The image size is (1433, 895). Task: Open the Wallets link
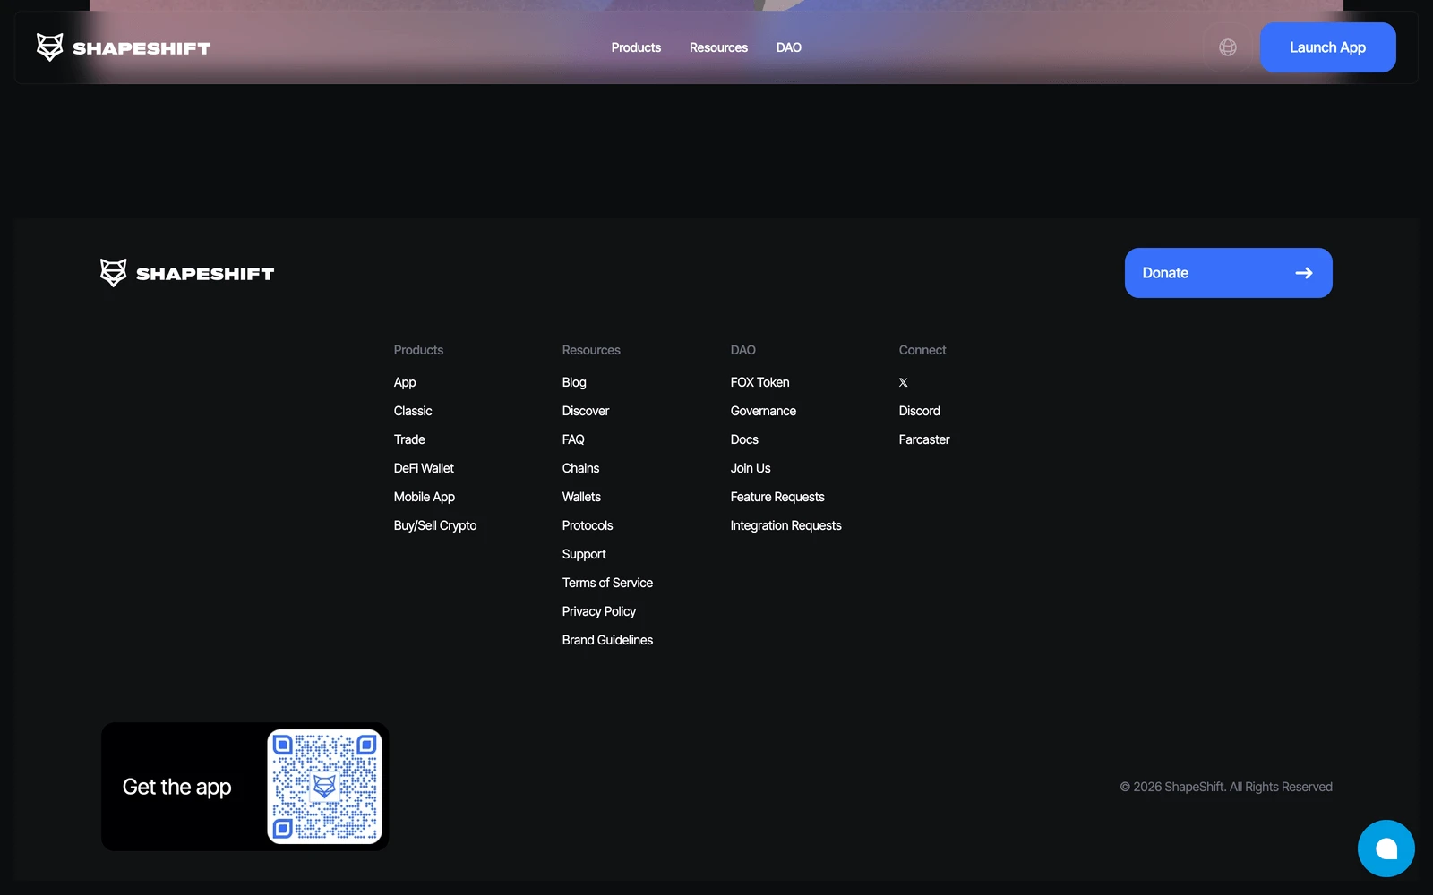coord(581,497)
